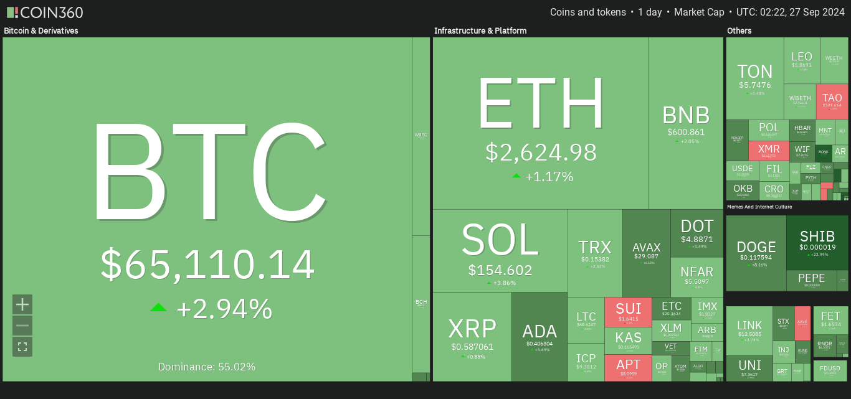Click the zoom out minus icon
This screenshot has height=399, width=851.
22,326
